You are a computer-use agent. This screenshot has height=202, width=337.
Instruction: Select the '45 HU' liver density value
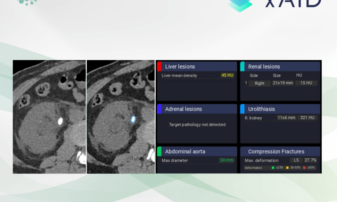click(x=228, y=75)
